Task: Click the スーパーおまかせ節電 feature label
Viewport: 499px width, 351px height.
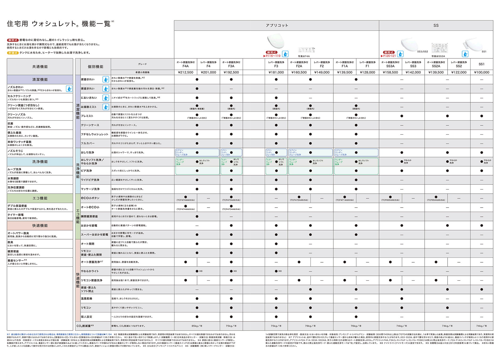Action: [95, 235]
